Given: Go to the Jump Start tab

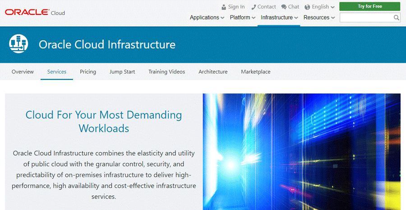Looking at the screenshot, I should point(122,71).
